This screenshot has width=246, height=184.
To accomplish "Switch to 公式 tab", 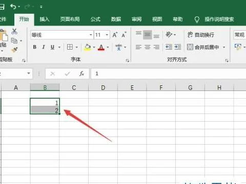I will (x=95, y=19).
